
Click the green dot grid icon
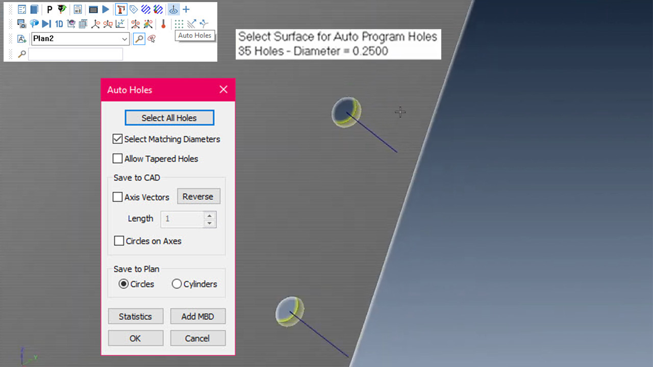(179, 23)
